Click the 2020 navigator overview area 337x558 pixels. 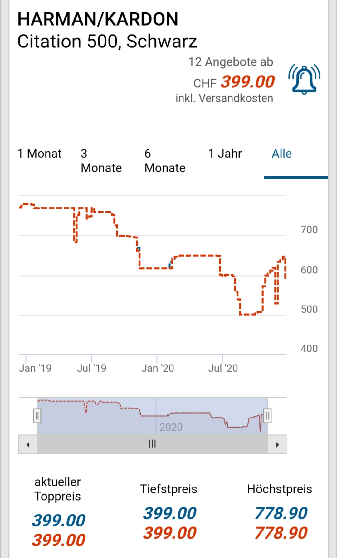[171, 426]
